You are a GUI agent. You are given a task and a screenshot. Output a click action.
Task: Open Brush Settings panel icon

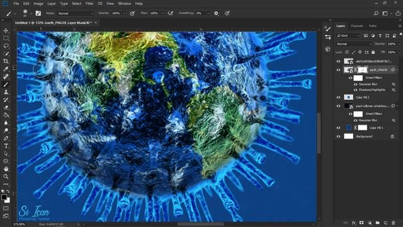(327, 28)
